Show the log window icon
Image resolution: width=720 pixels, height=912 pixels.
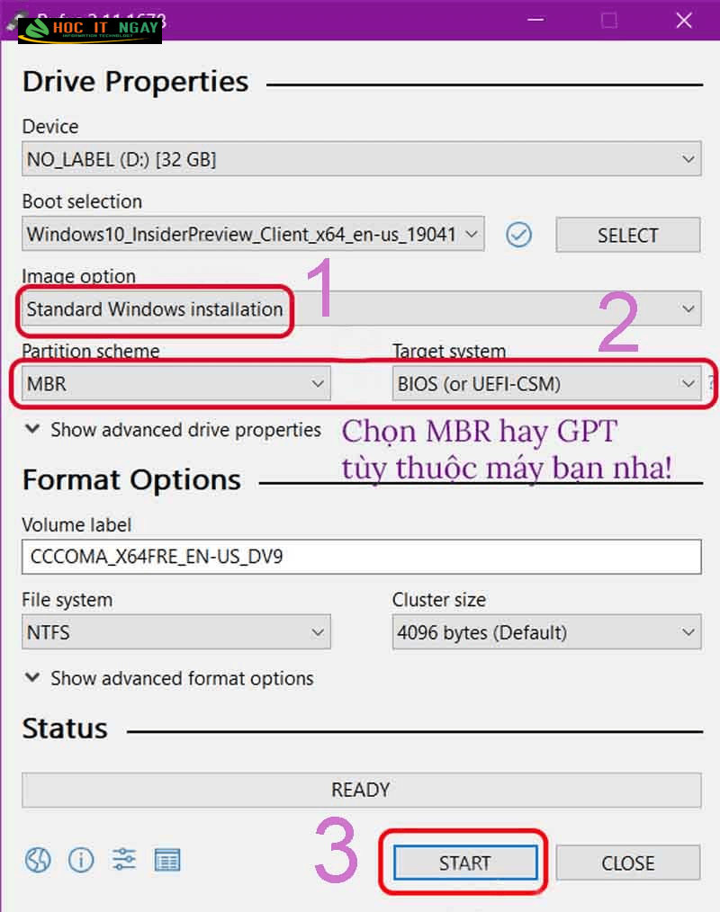(x=167, y=860)
